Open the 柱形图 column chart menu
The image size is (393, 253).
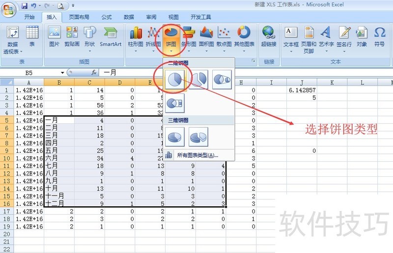pyautogui.click(x=136, y=40)
